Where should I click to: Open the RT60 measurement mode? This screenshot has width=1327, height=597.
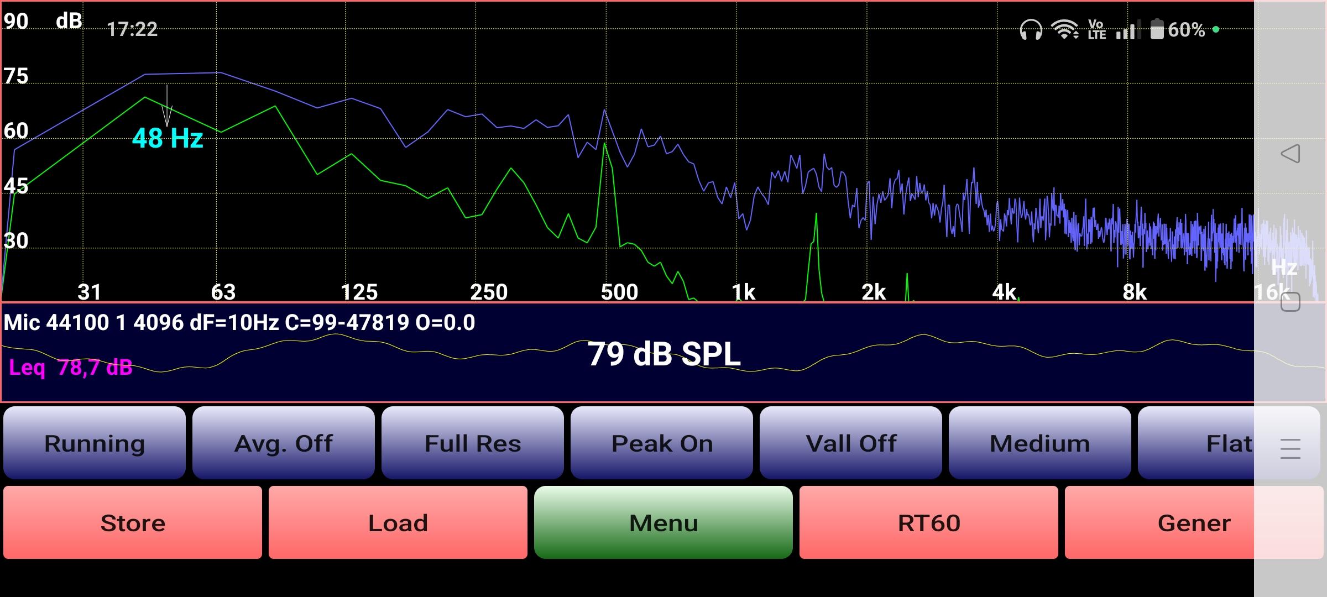click(x=929, y=523)
